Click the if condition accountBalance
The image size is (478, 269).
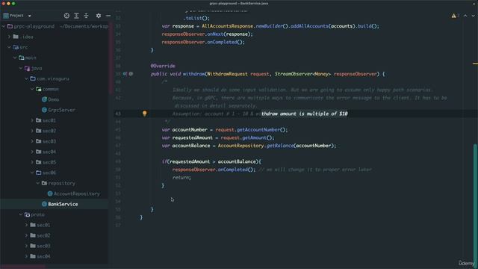(x=237, y=161)
